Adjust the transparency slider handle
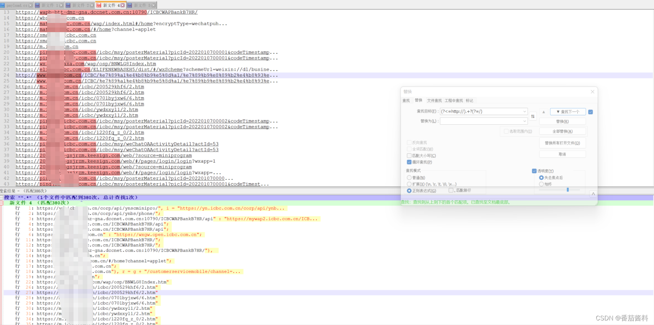The height and width of the screenshot is (325, 654). [568, 190]
